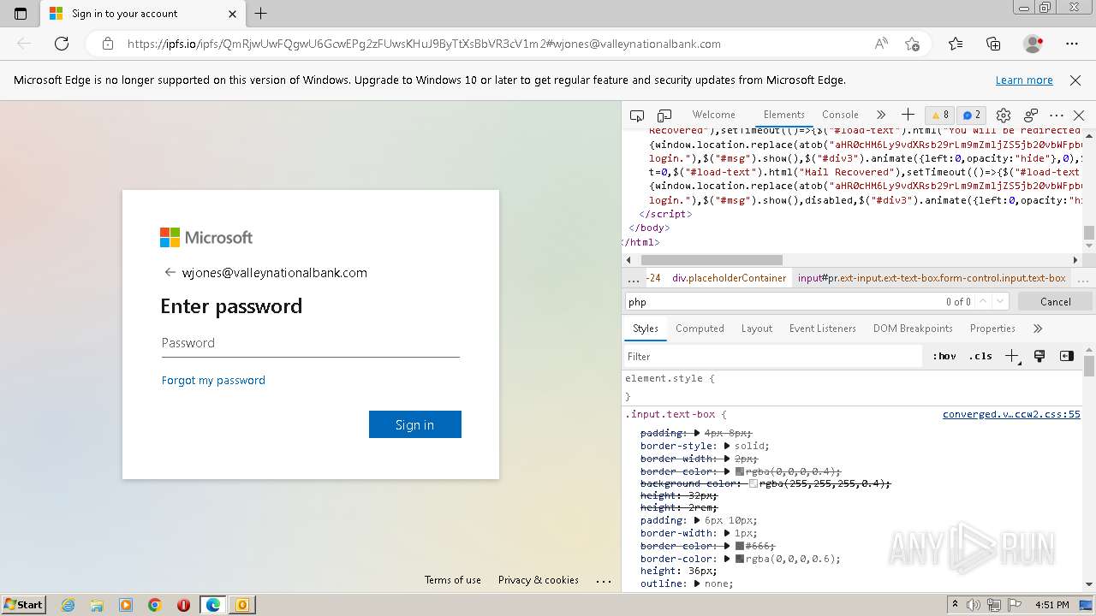Image resolution: width=1096 pixels, height=616 pixels.
Task: Toggle the .cls classes panel
Action: [980, 356]
